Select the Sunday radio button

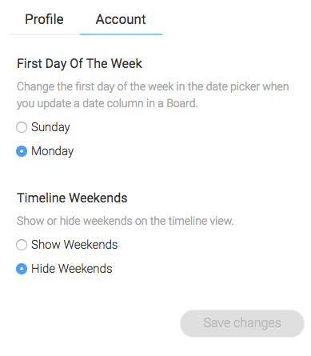(x=22, y=127)
